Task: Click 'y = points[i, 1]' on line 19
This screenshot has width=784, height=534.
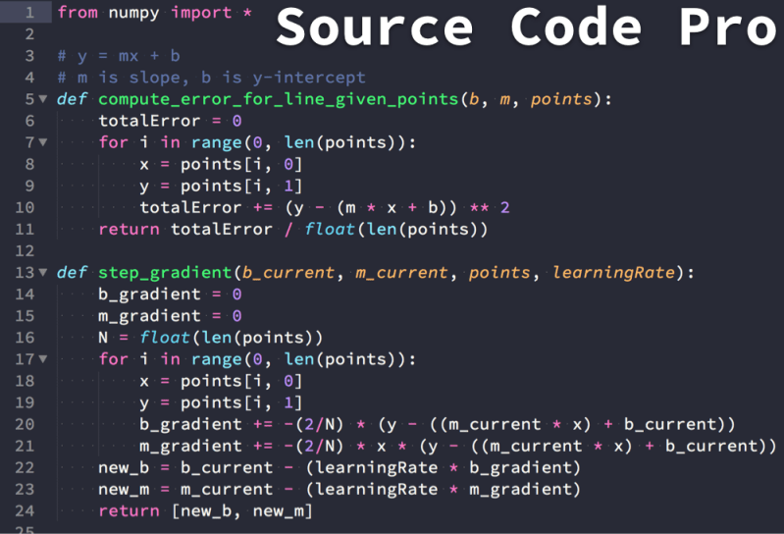Action: (x=221, y=402)
